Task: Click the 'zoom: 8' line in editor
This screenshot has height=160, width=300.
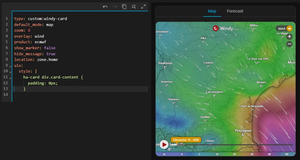Action: (x=22, y=30)
